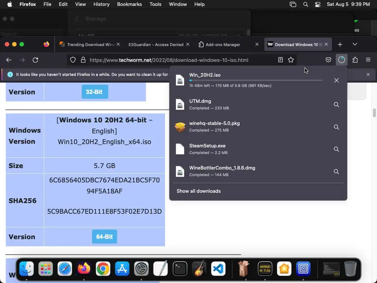Open Spotlight search in the menu bar

[x=306, y=4]
